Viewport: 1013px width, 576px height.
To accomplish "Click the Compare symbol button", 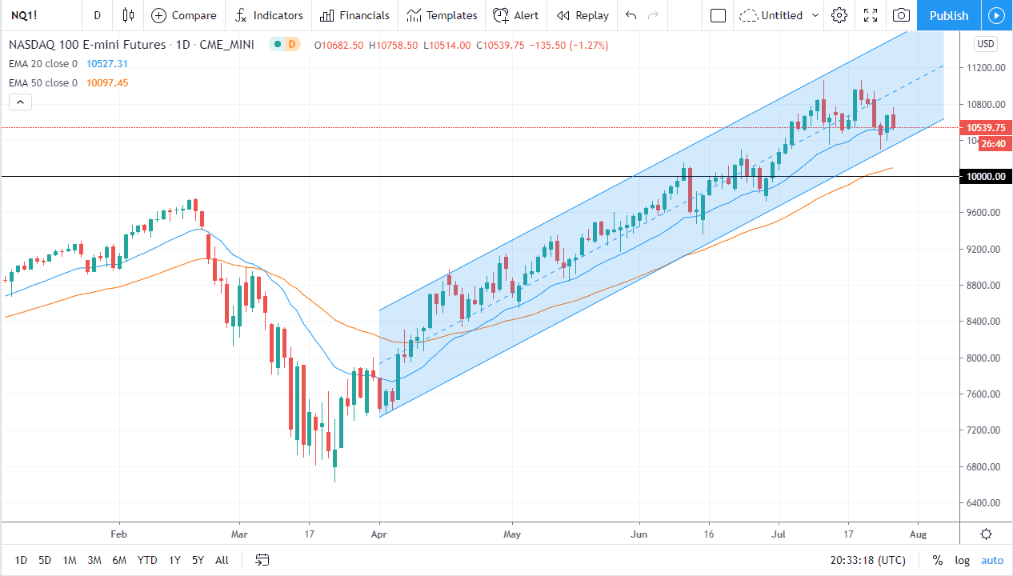I will tap(184, 15).
